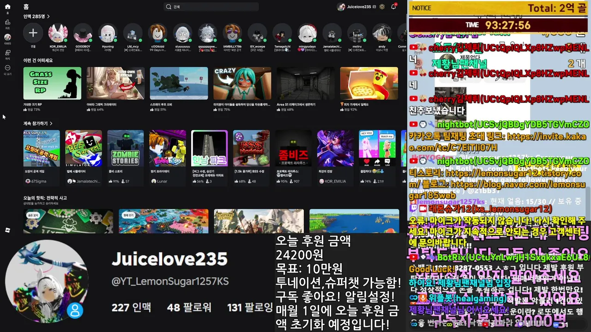Open the Juicelove235 avatar in the top bar
This screenshot has width=591, height=332.
click(341, 7)
